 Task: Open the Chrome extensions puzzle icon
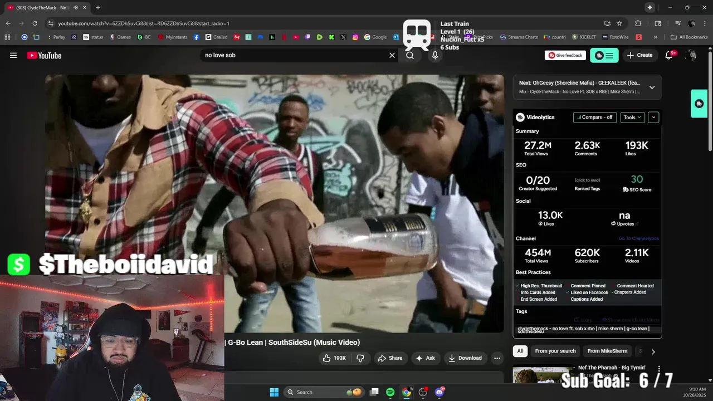(638, 23)
